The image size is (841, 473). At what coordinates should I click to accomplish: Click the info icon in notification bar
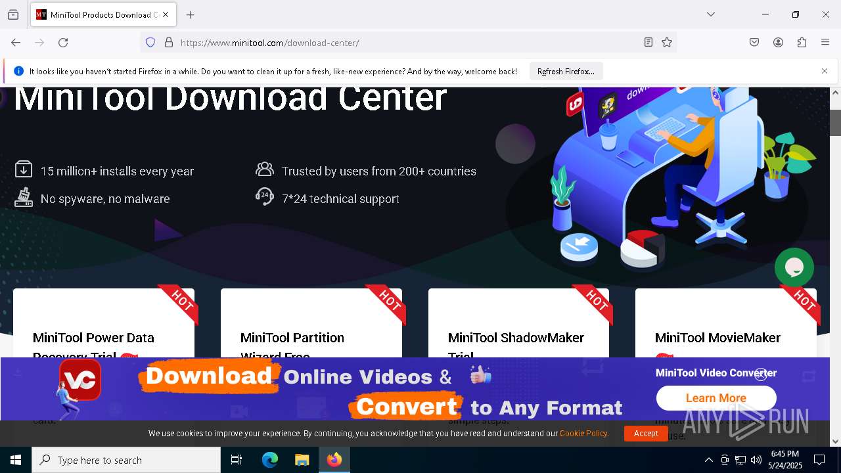(18, 71)
